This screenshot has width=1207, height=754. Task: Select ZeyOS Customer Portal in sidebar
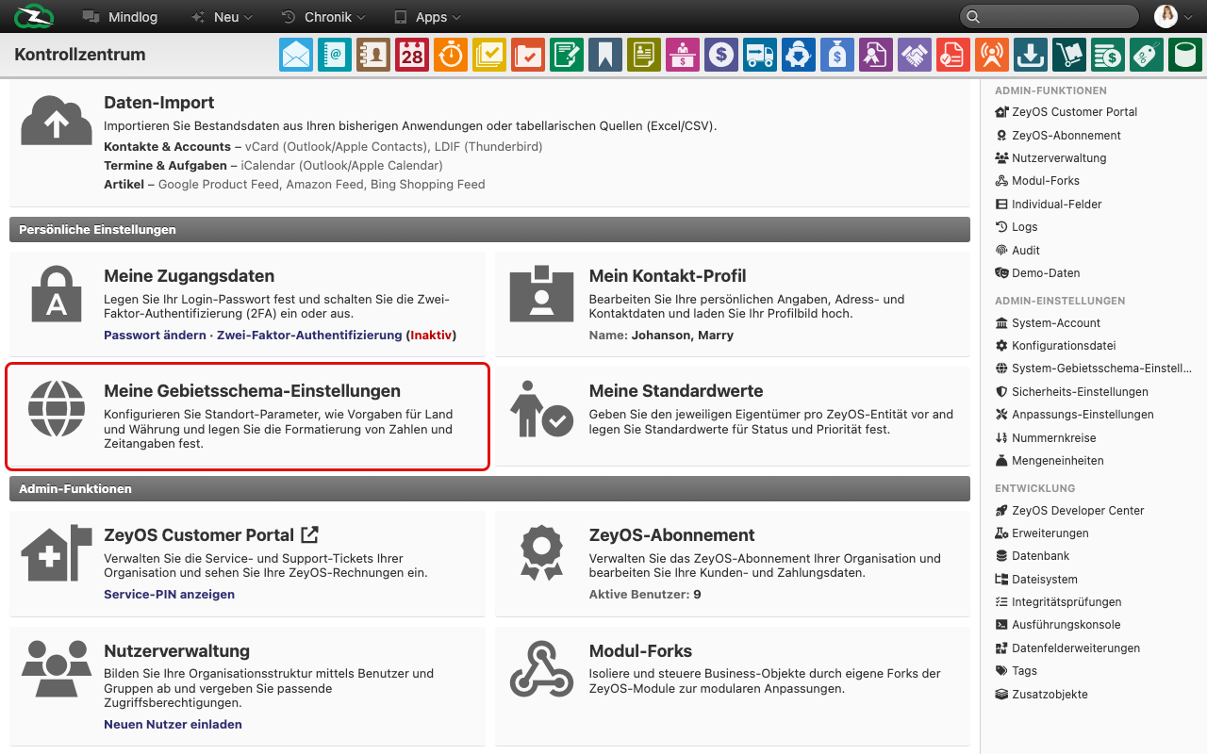[x=1066, y=111]
